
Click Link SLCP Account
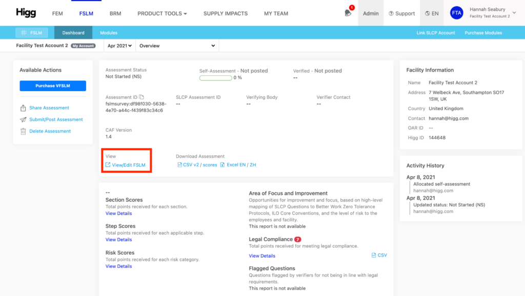pos(436,33)
